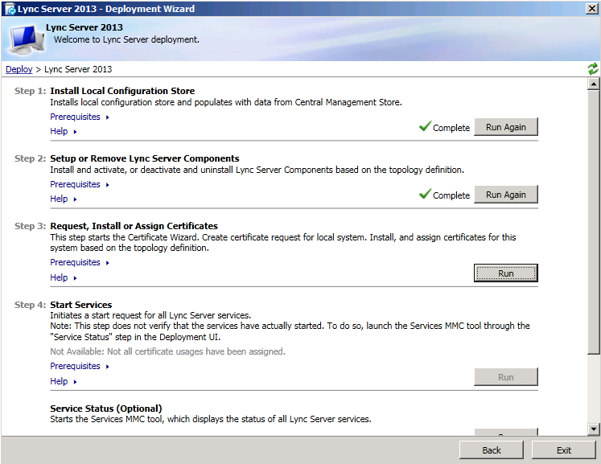Expand Help under Step 3
This screenshot has width=601, height=464.
coord(64,277)
